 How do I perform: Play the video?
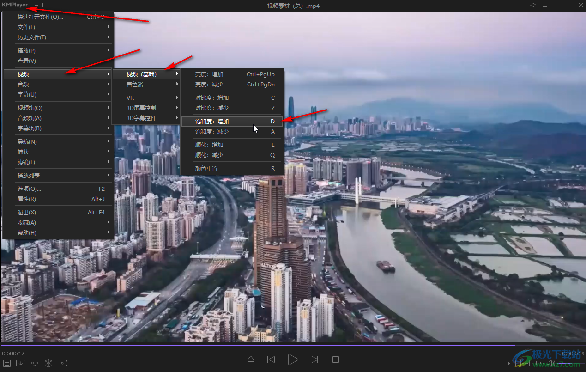(x=293, y=359)
